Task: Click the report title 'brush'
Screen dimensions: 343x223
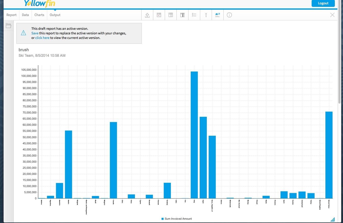Action: (x=24, y=50)
